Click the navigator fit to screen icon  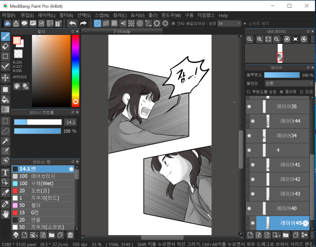point(268,39)
